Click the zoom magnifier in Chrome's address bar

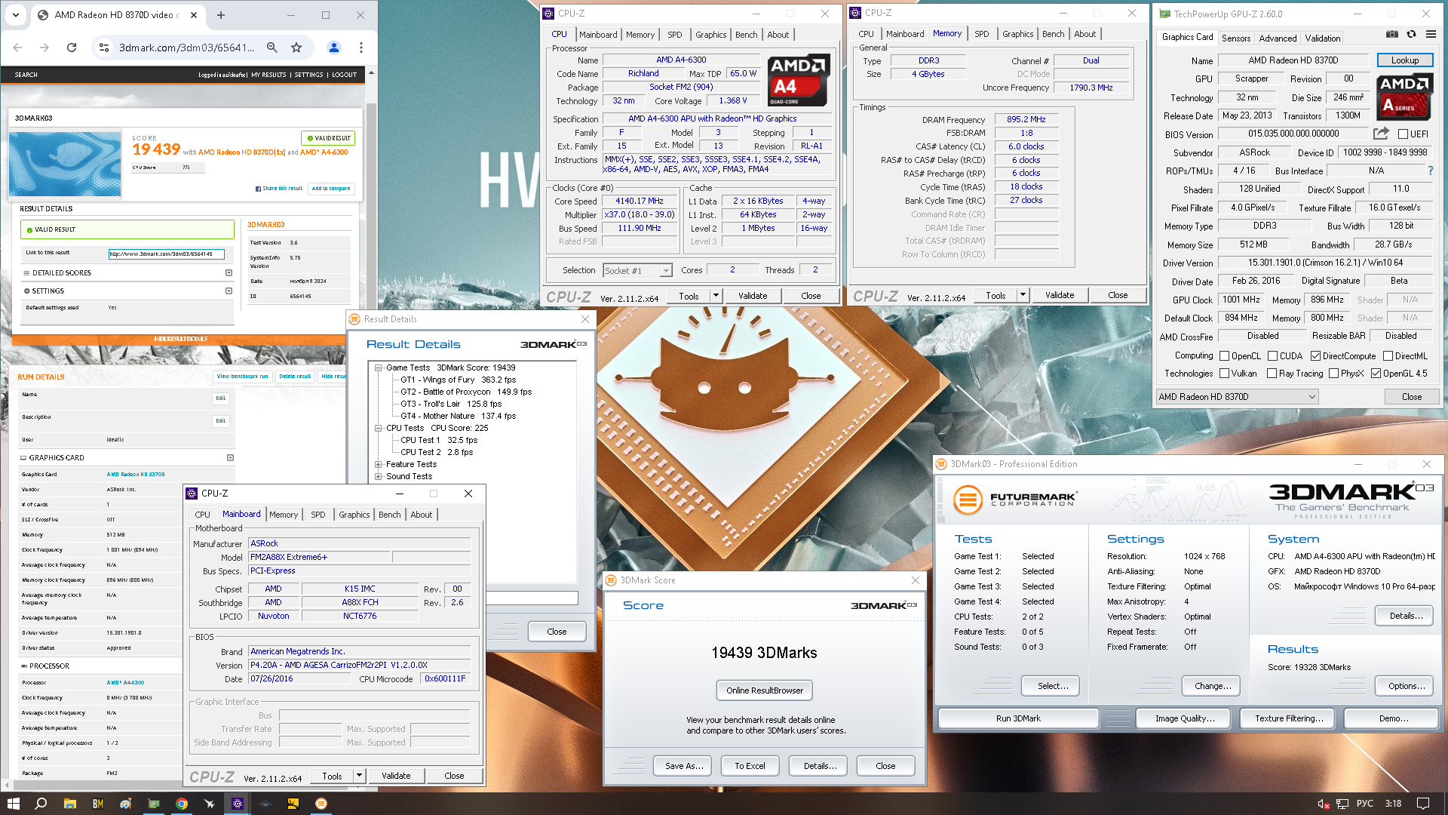(x=271, y=48)
